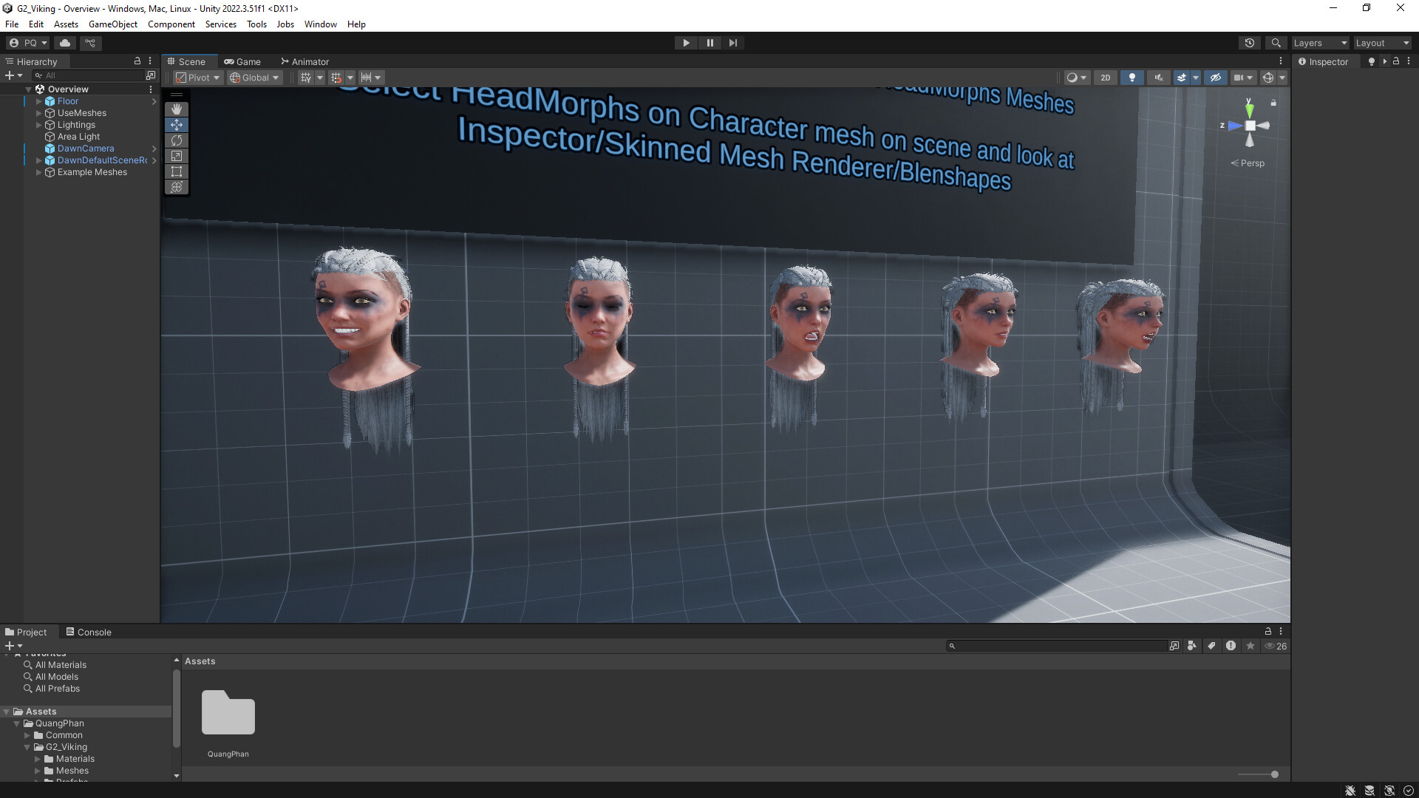
Task: Toggle Hierarchy panel lock
Action: [x=137, y=61]
